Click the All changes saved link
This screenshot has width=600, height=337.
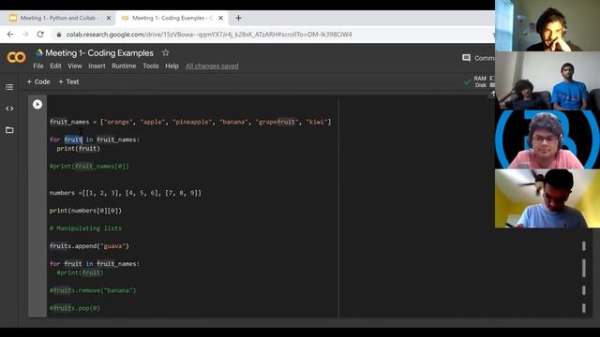pos(212,66)
